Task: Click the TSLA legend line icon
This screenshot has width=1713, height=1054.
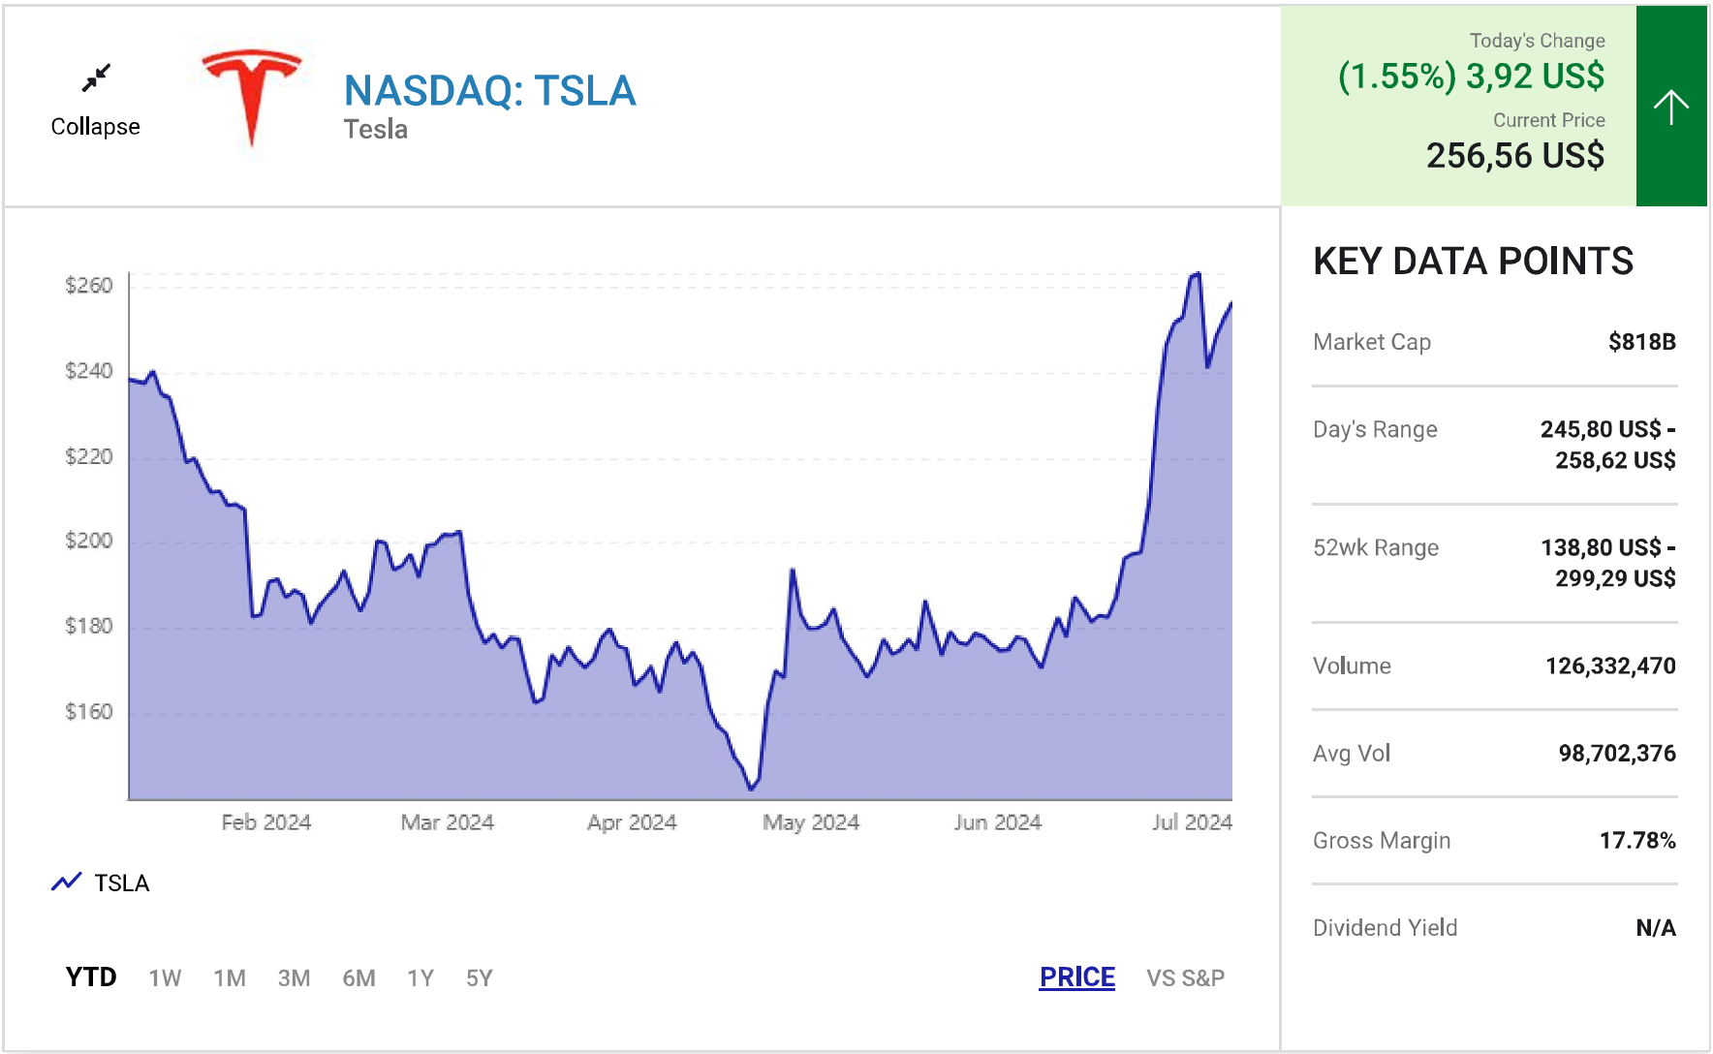Action: coord(66,883)
